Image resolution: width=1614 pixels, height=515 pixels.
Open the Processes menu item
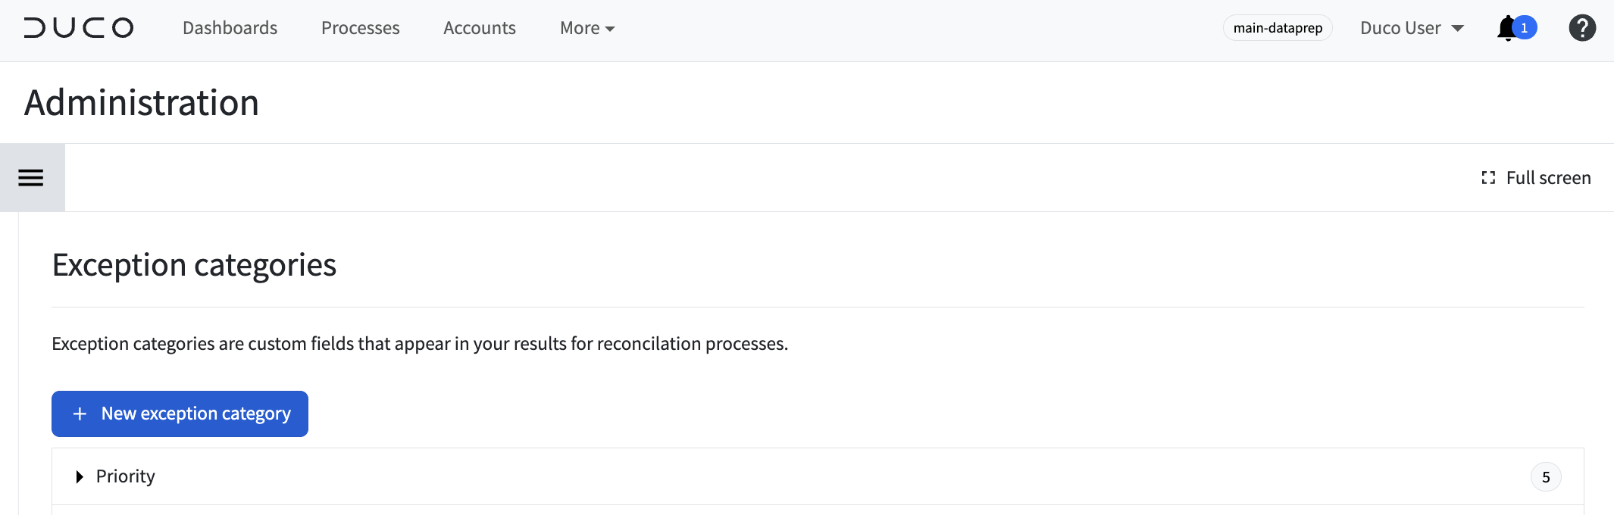(x=361, y=28)
